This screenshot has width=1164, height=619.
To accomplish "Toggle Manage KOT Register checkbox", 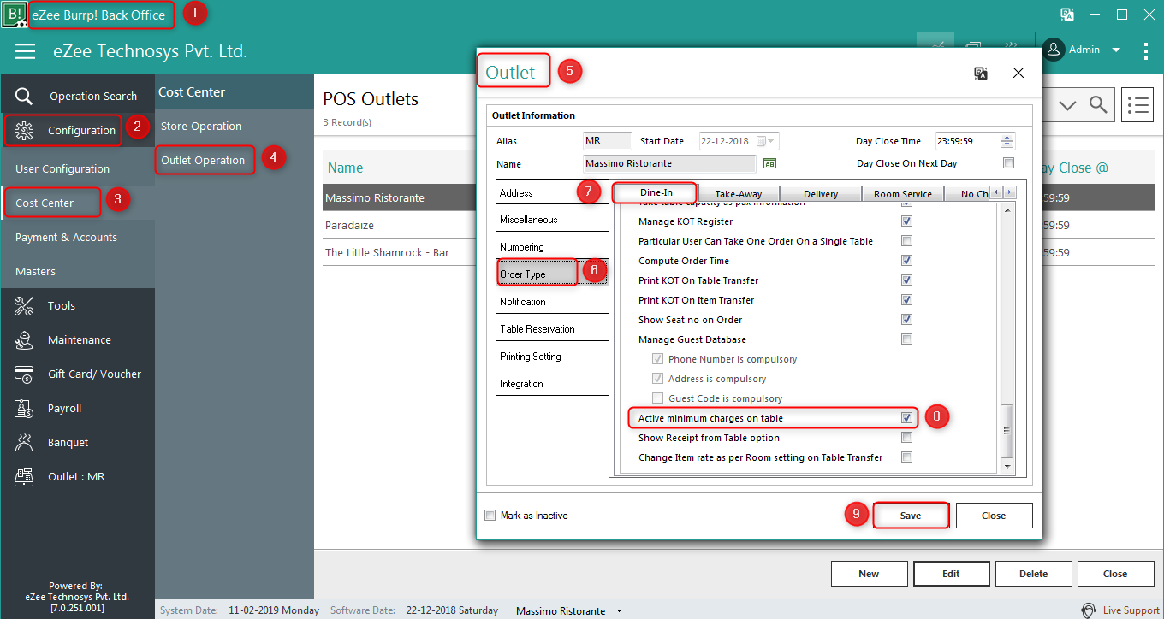I will coord(906,221).
